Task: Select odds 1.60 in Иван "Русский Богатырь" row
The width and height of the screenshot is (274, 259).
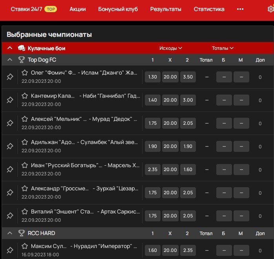Action: pos(188,170)
